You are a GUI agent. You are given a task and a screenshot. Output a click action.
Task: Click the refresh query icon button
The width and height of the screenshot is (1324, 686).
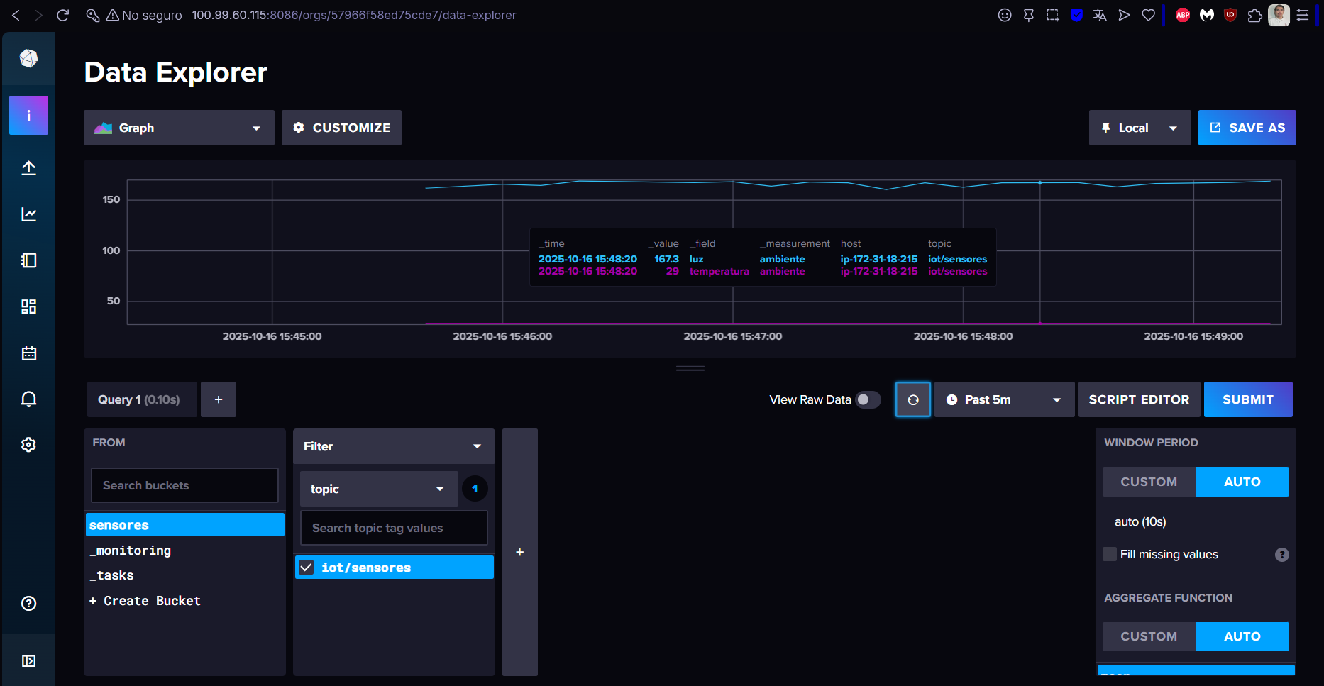coord(913,399)
